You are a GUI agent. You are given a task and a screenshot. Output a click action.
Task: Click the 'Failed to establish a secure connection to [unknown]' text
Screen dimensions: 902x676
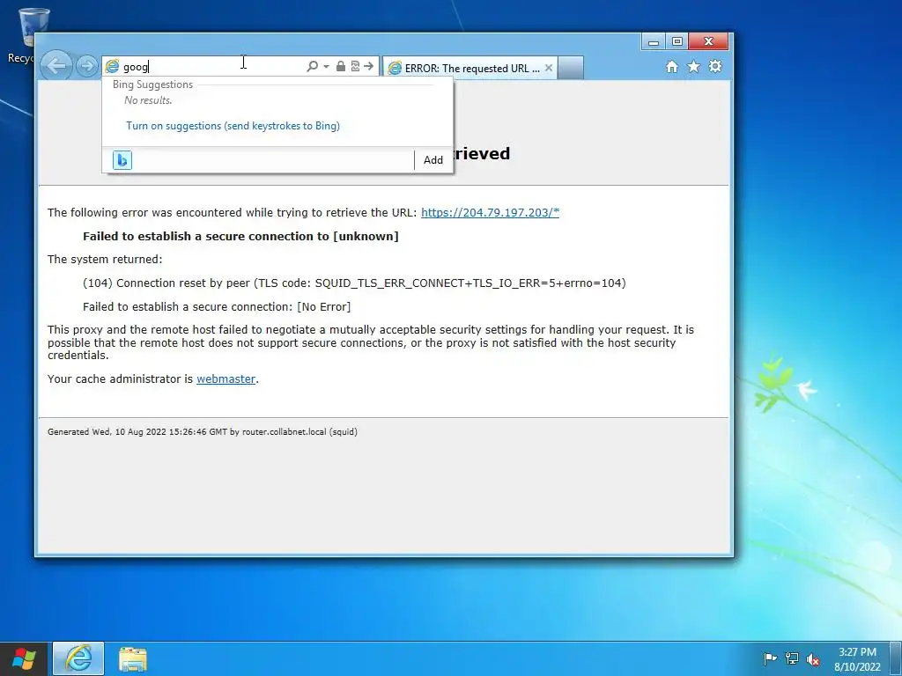[240, 236]
